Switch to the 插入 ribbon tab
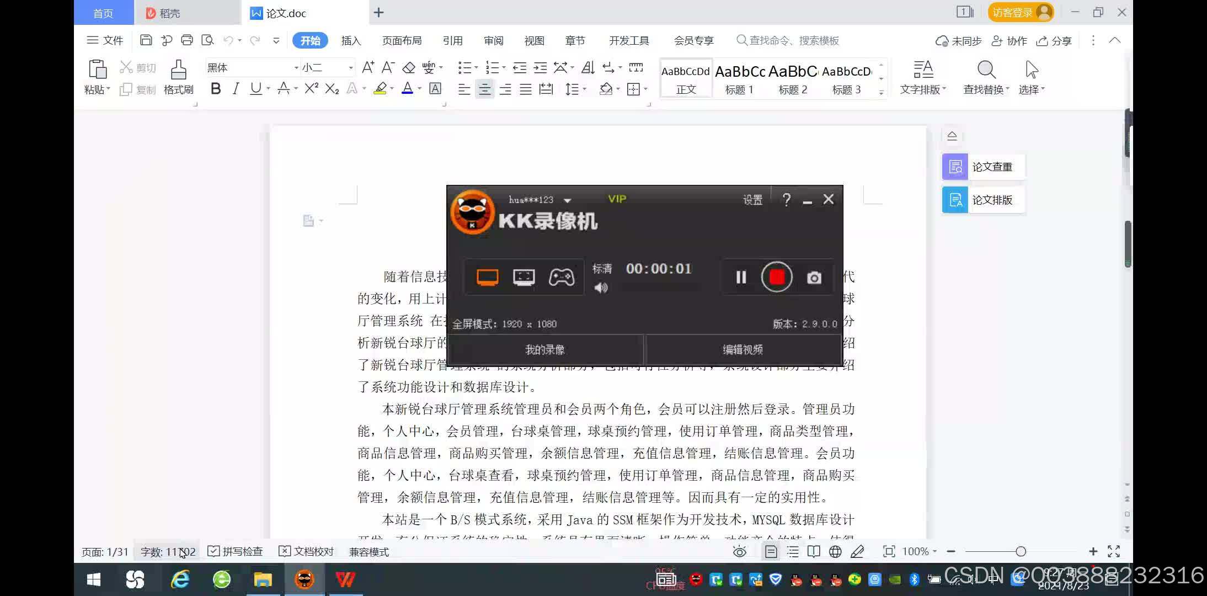 click(x=350, y=40)
